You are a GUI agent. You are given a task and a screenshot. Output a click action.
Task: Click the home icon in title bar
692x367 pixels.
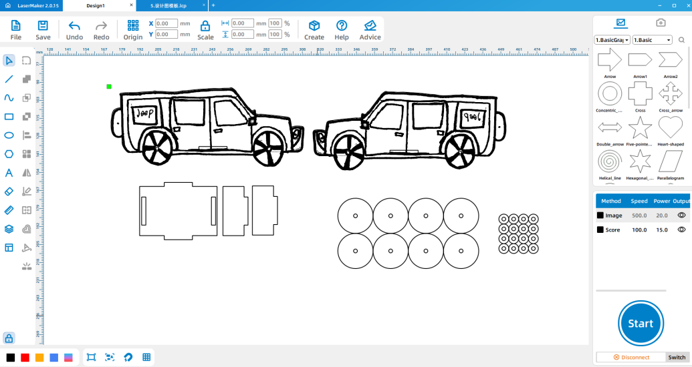point(7,5)
